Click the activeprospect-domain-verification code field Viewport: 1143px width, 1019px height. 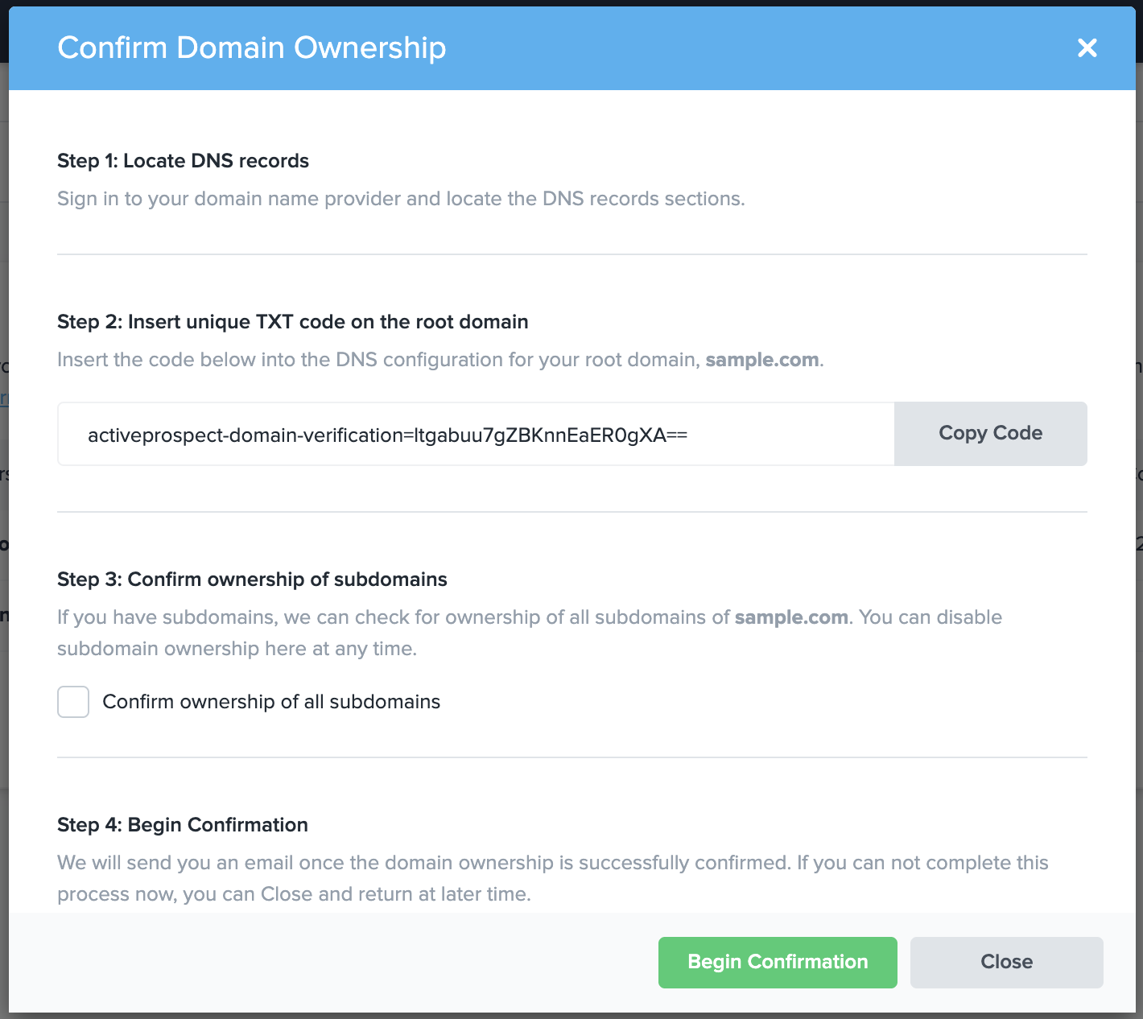tap(475, 435)
